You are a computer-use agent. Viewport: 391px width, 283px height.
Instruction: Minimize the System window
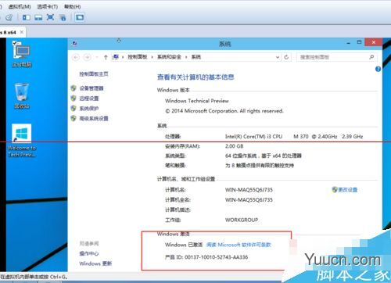point(349,43)
